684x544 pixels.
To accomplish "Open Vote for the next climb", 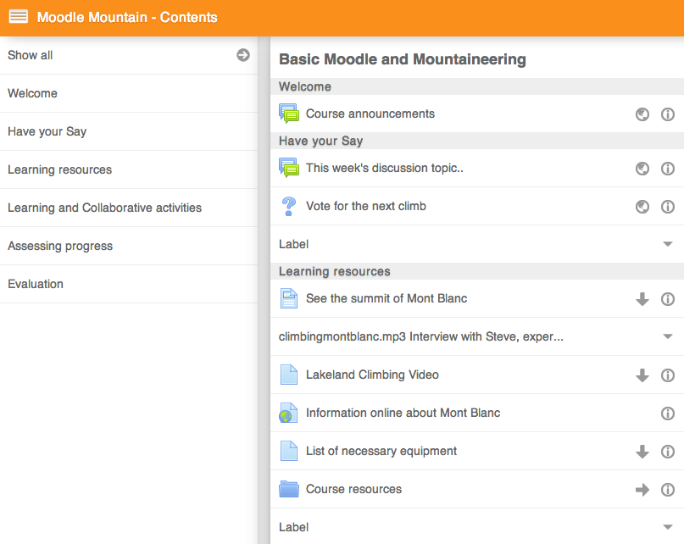I will [365, 206].
